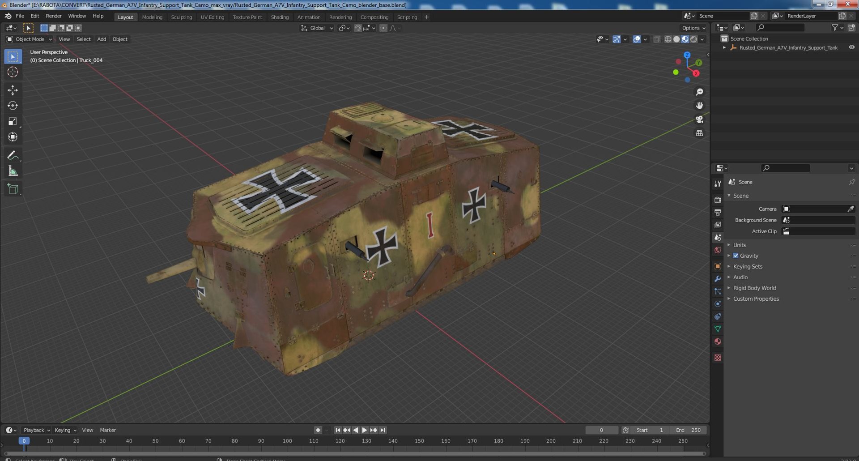Screen dimensions: 859x461
Task: Open the Playback dropdown
Action: (37, 430)
